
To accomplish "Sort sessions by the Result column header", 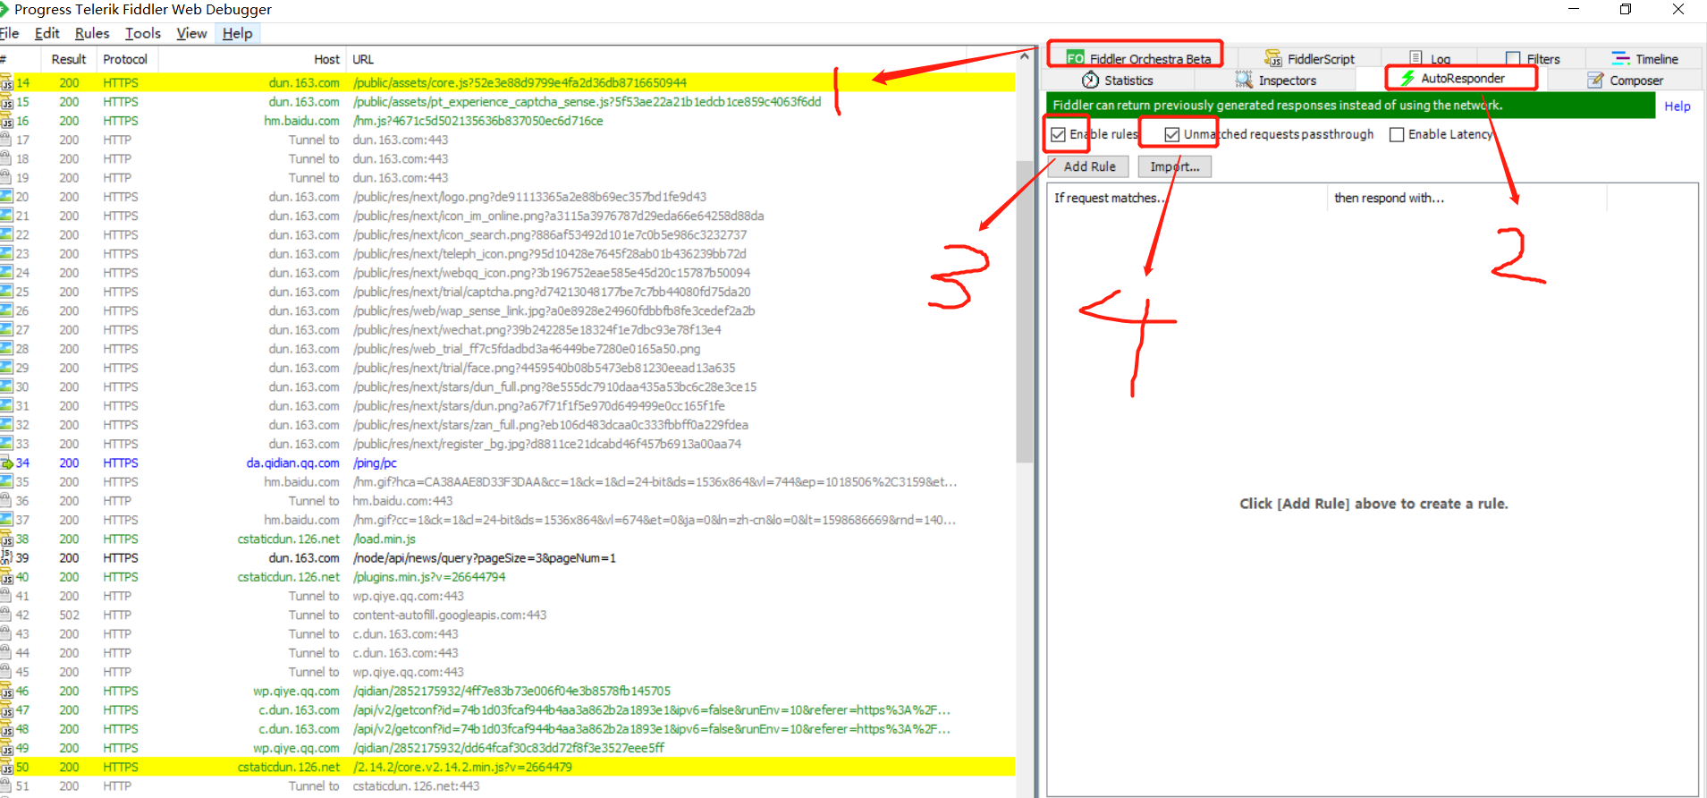I will (69, 59).
